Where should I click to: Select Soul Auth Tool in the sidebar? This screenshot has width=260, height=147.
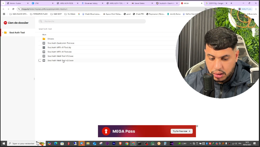click(x=17, y=33)
